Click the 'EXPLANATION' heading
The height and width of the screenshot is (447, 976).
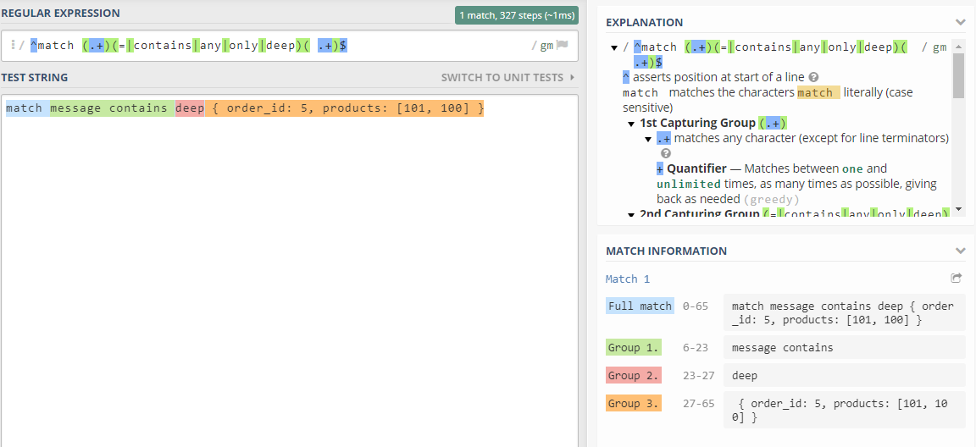(644, 22)
